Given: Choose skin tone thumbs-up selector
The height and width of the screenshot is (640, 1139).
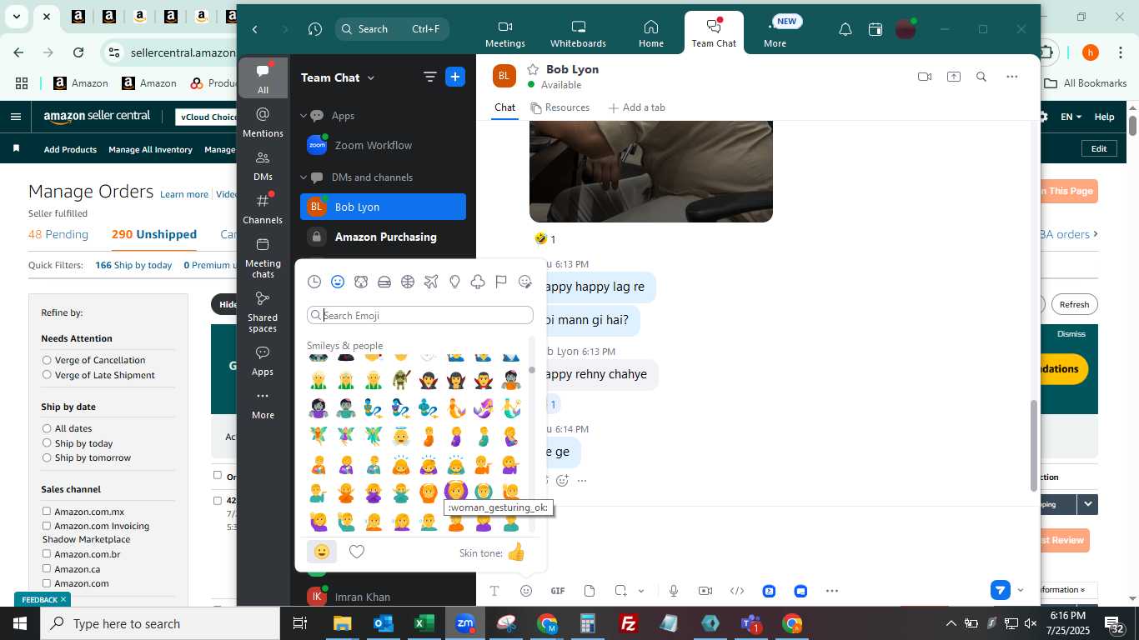Looking at the screenshot, I should pyautogui.click(x=516, y=552).
